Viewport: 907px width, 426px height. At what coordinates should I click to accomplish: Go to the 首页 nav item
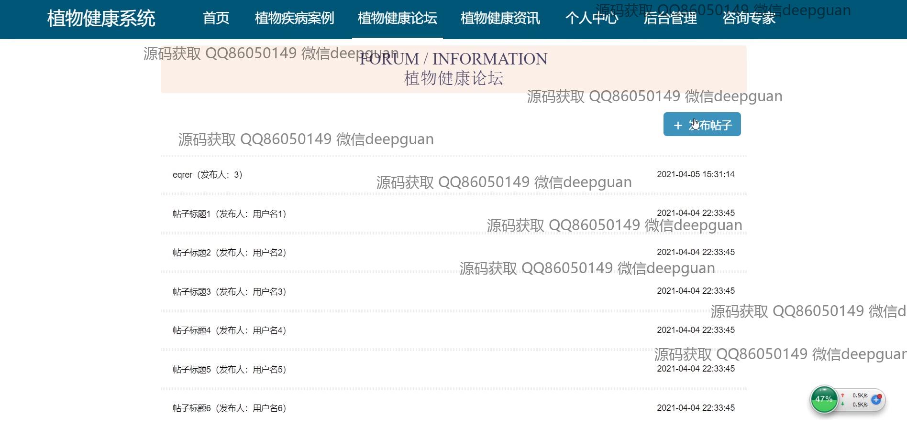216,18
